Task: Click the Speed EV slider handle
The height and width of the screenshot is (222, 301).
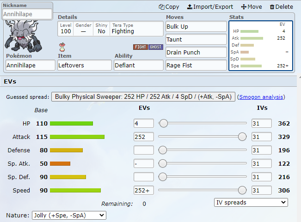Action: [242, 190]
